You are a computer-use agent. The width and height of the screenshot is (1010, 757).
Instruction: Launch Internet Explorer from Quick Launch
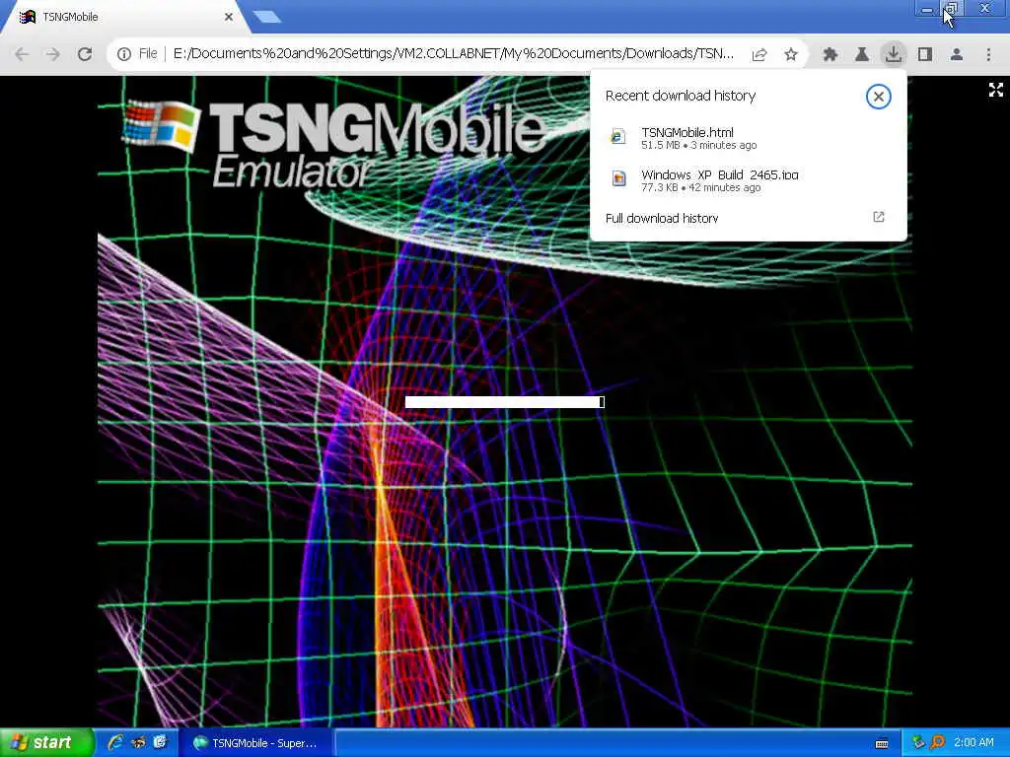click(x=116, y=742)
